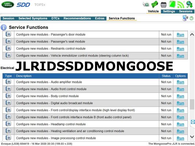Click the SDD logo
Screen dimensions: 195x146
23,5
